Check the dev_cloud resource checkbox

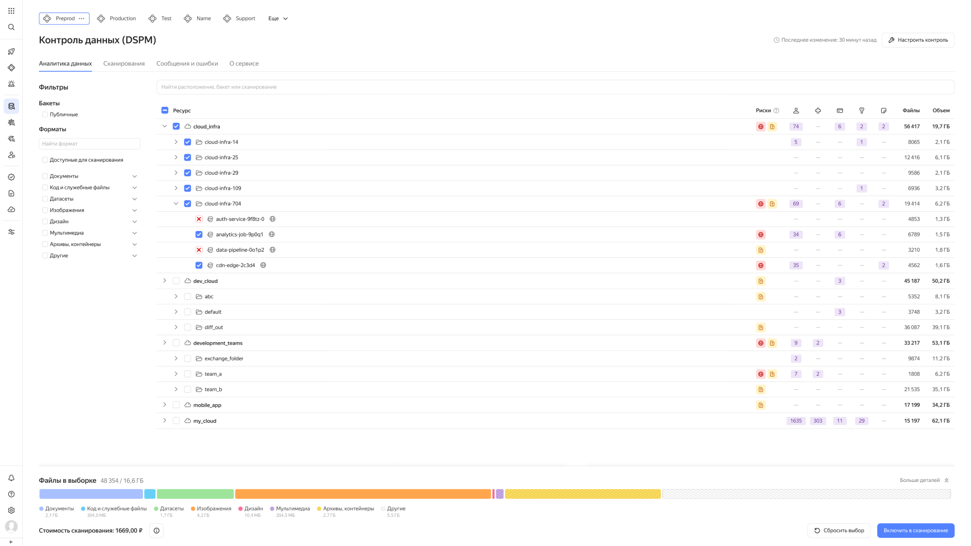pos(176,281)
